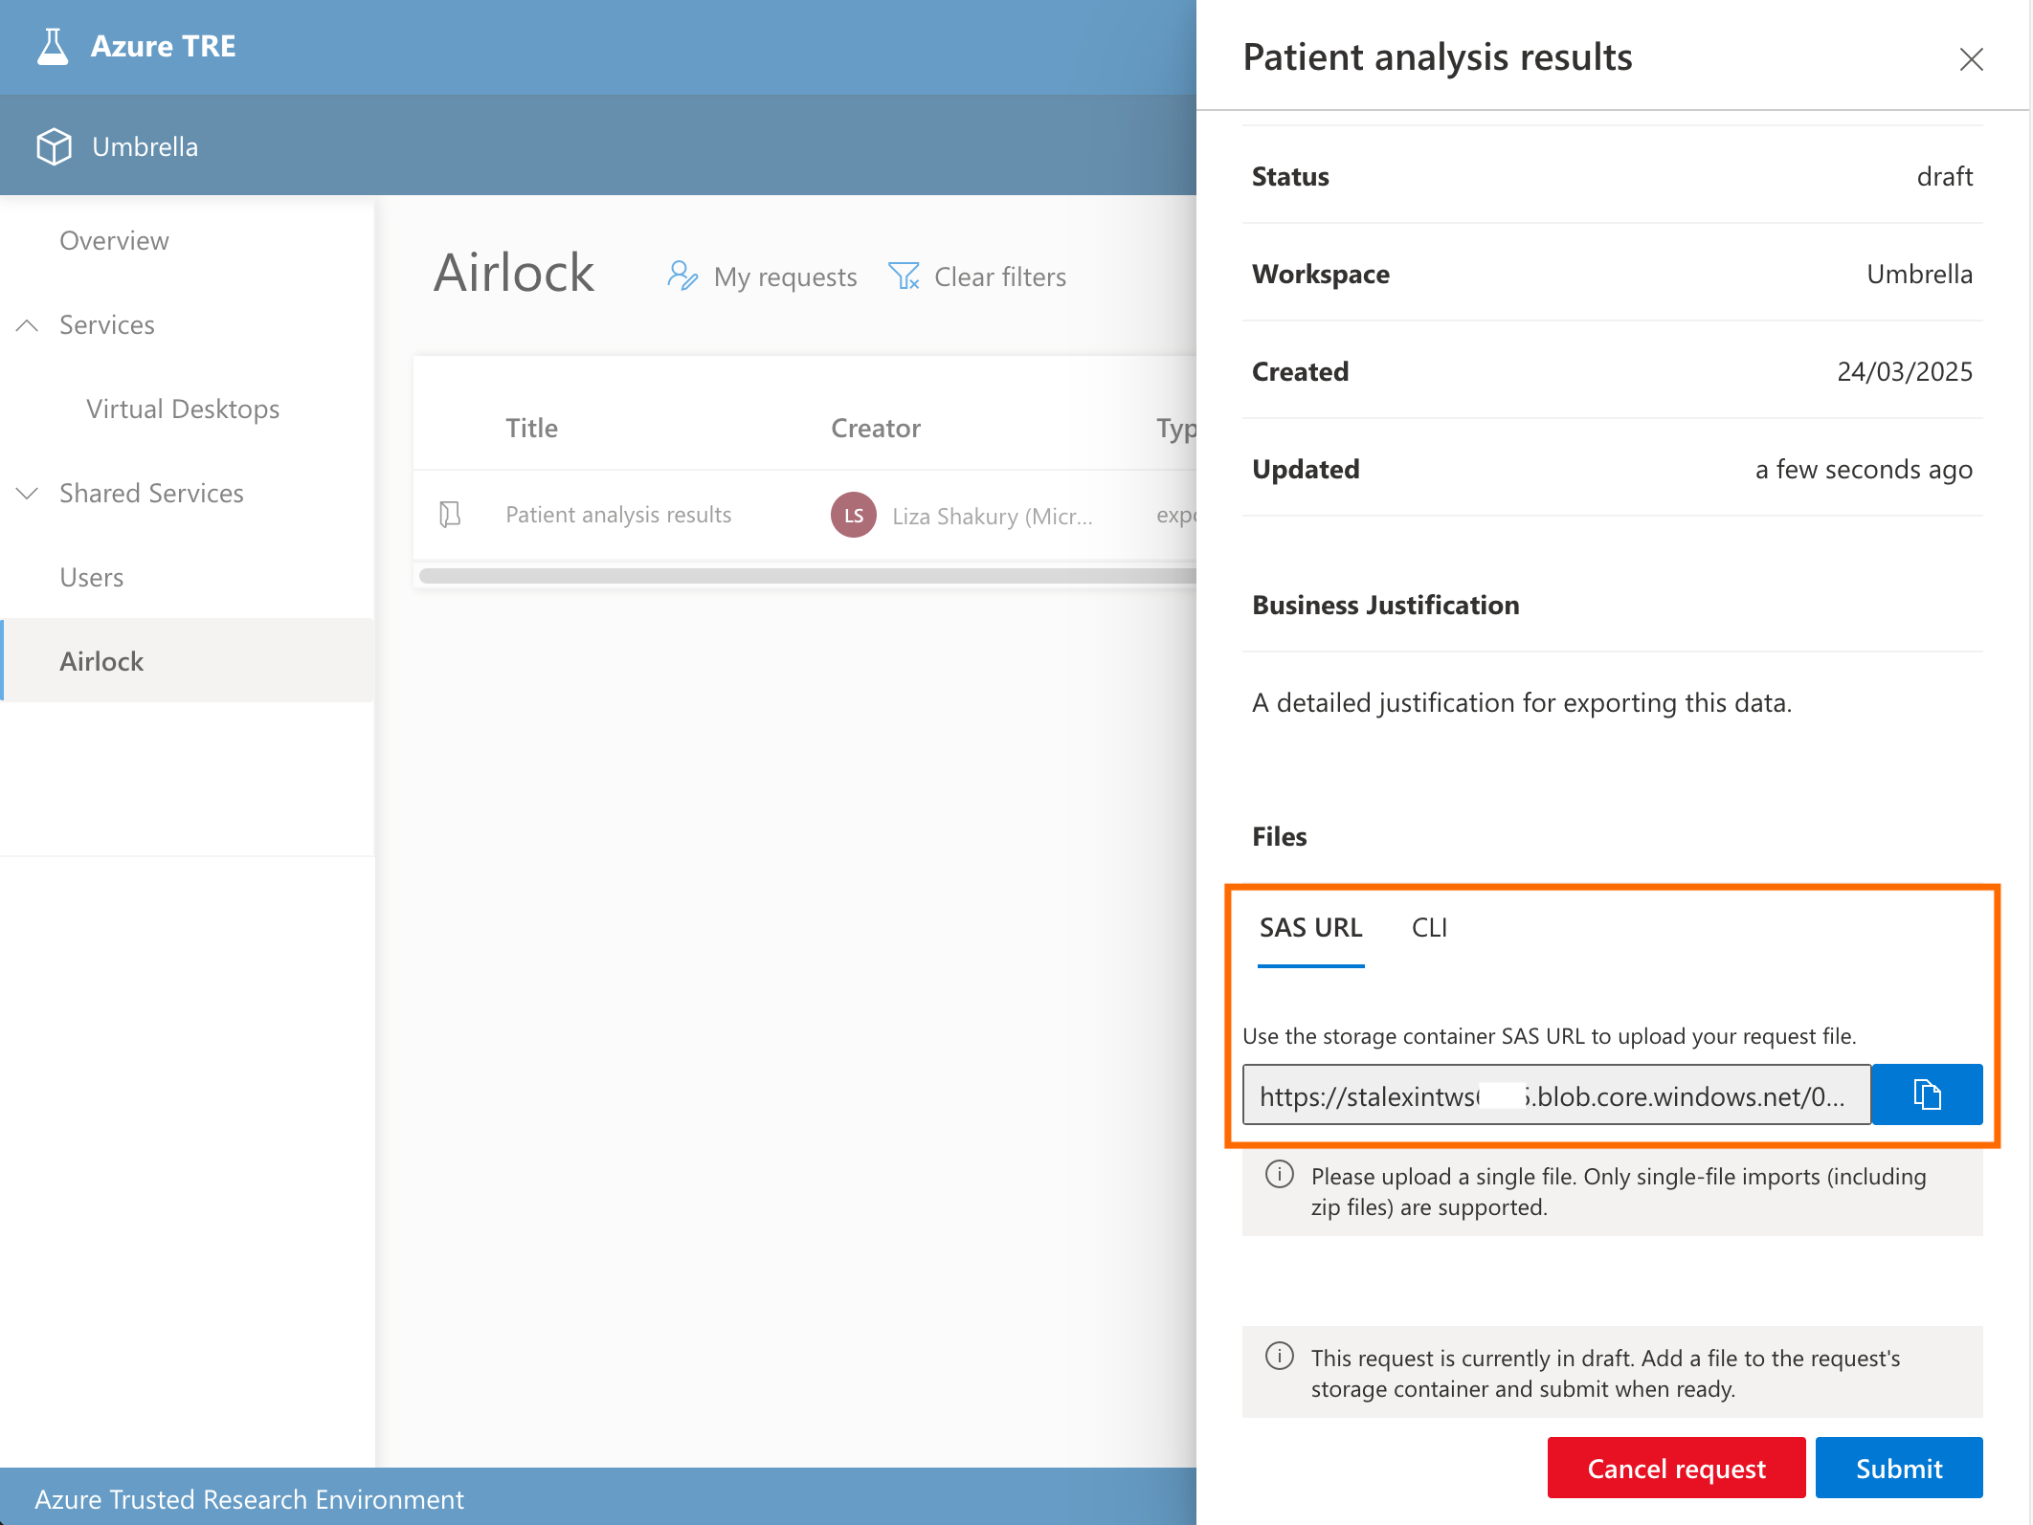Switch to the CLI tab
This screenshot has width=2033, height=1525.
point(1428,928)
